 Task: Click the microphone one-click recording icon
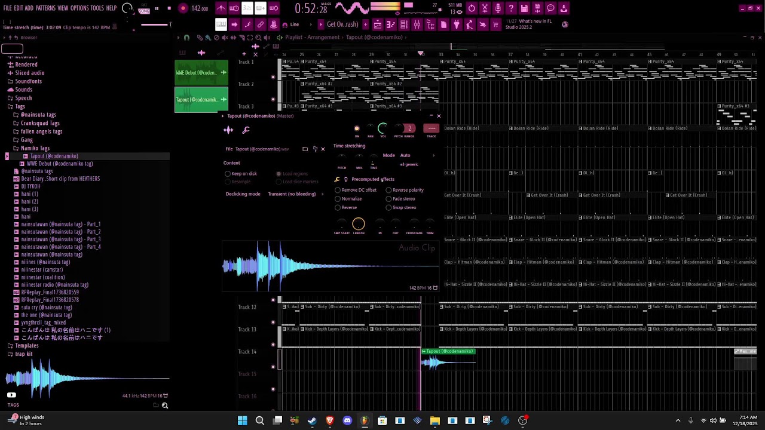498,8
